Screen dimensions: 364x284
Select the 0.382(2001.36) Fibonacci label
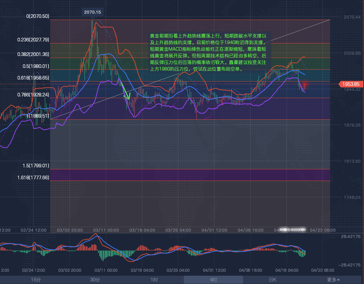point(33,54)
